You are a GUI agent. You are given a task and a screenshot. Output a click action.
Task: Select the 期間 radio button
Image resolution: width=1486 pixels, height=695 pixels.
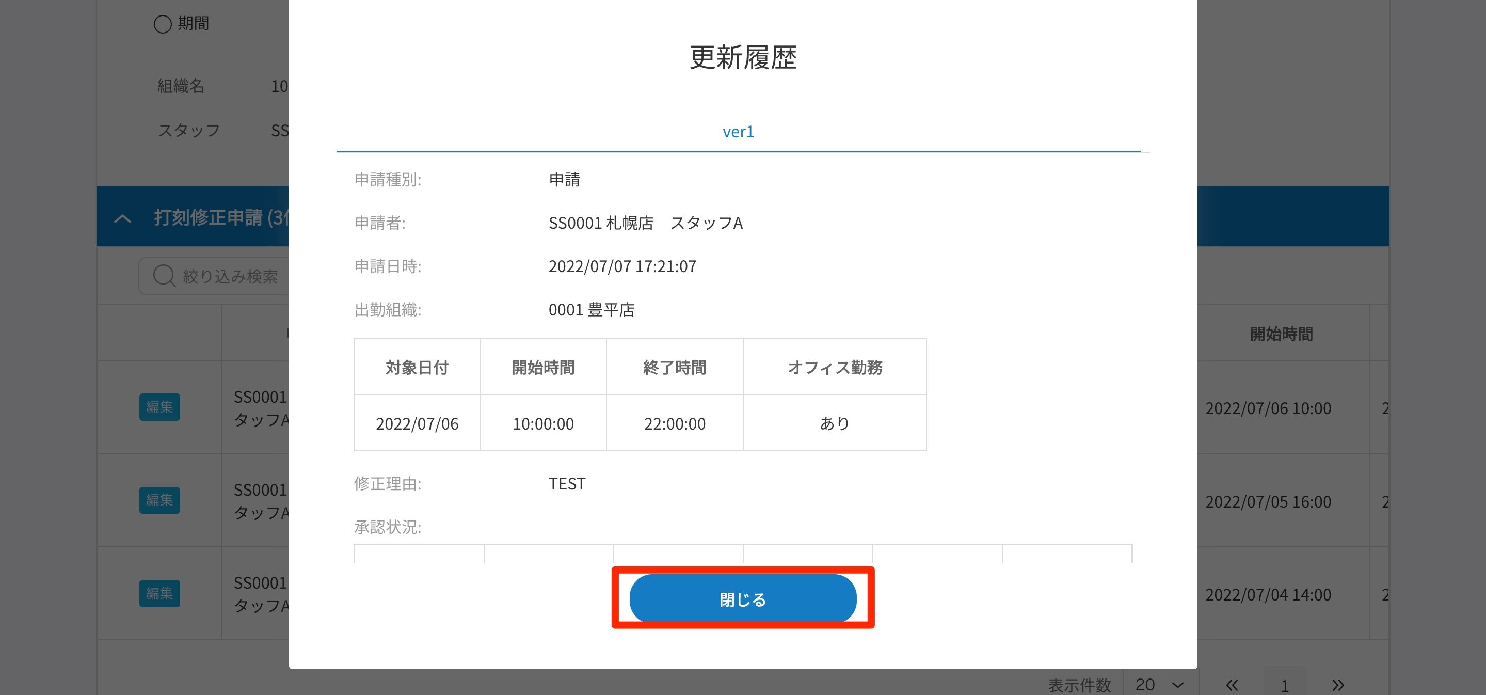point(163,24)
